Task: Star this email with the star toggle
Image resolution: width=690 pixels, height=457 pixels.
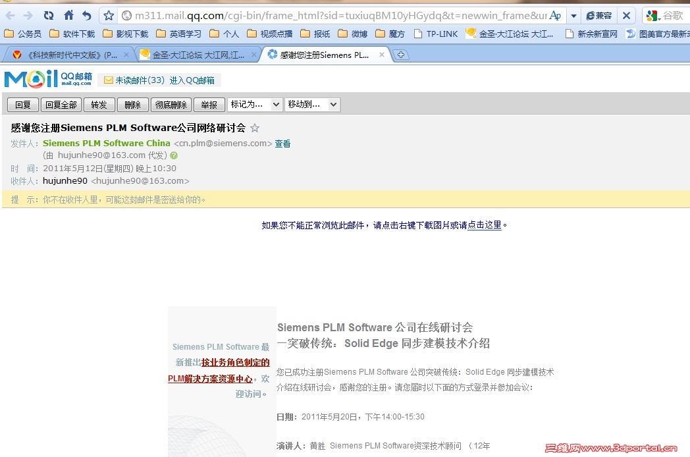Action: [x=255, y=128]
